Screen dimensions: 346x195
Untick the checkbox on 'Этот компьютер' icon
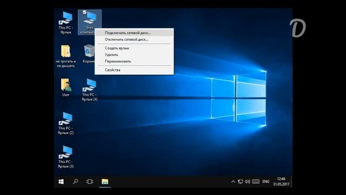click(x=84, y=12)
